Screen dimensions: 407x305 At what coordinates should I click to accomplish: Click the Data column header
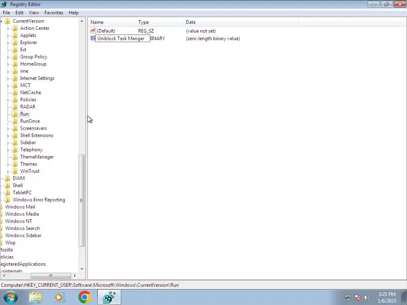(241, 22)
